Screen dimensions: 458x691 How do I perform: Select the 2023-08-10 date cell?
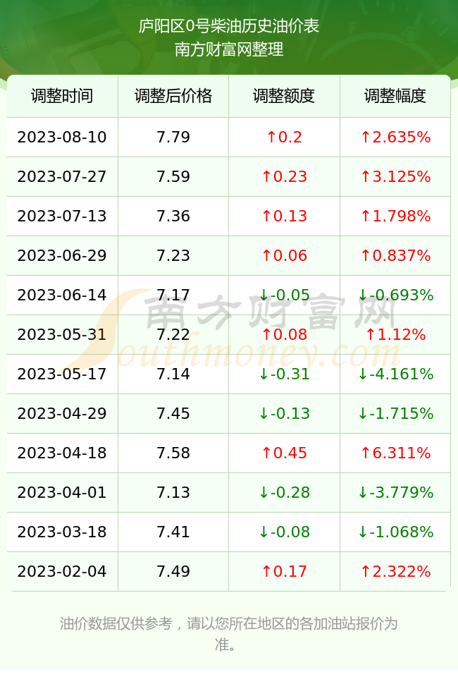click(x=62, y=137)
